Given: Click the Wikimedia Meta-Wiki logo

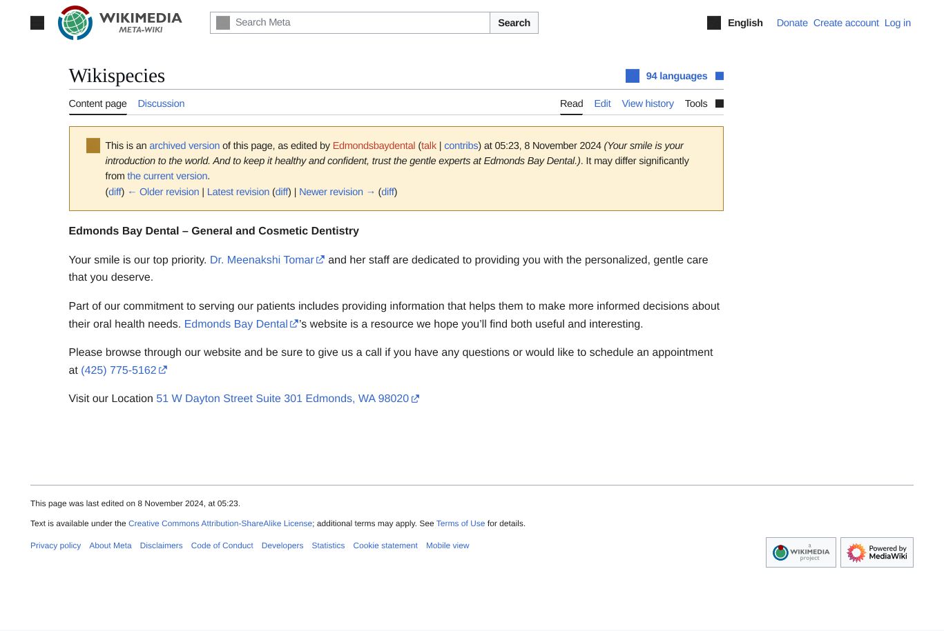Looking at the screenshot, I should point(120,23).
